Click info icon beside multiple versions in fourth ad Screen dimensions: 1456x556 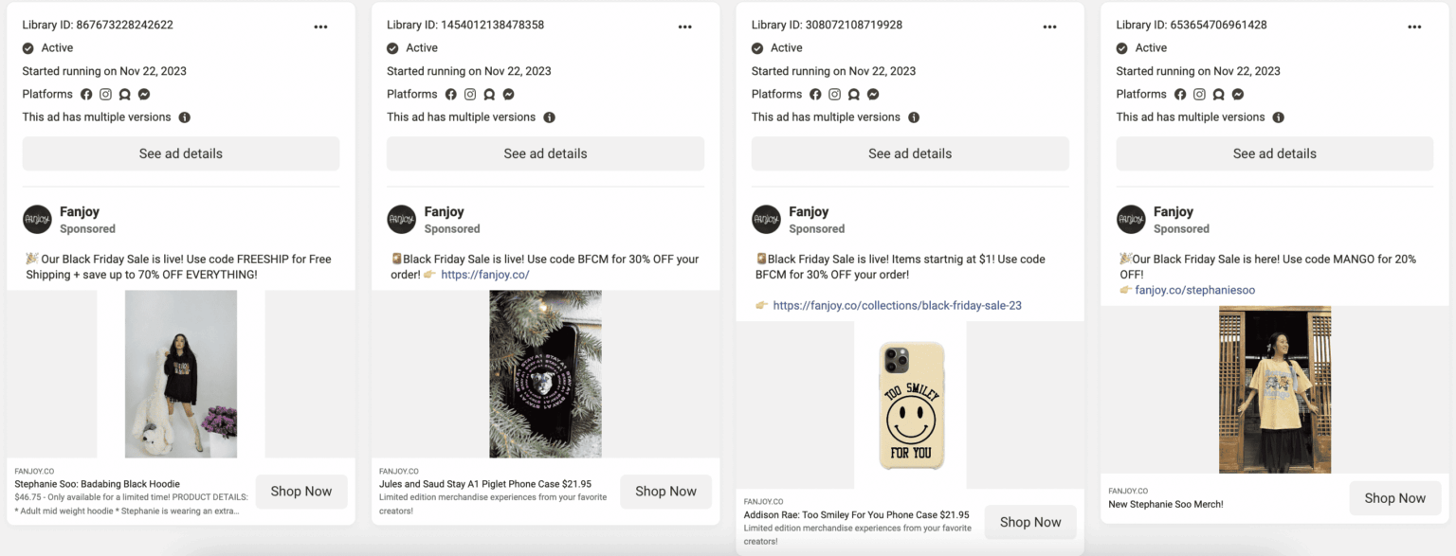pyautogui.click(x=1279, y=117)
